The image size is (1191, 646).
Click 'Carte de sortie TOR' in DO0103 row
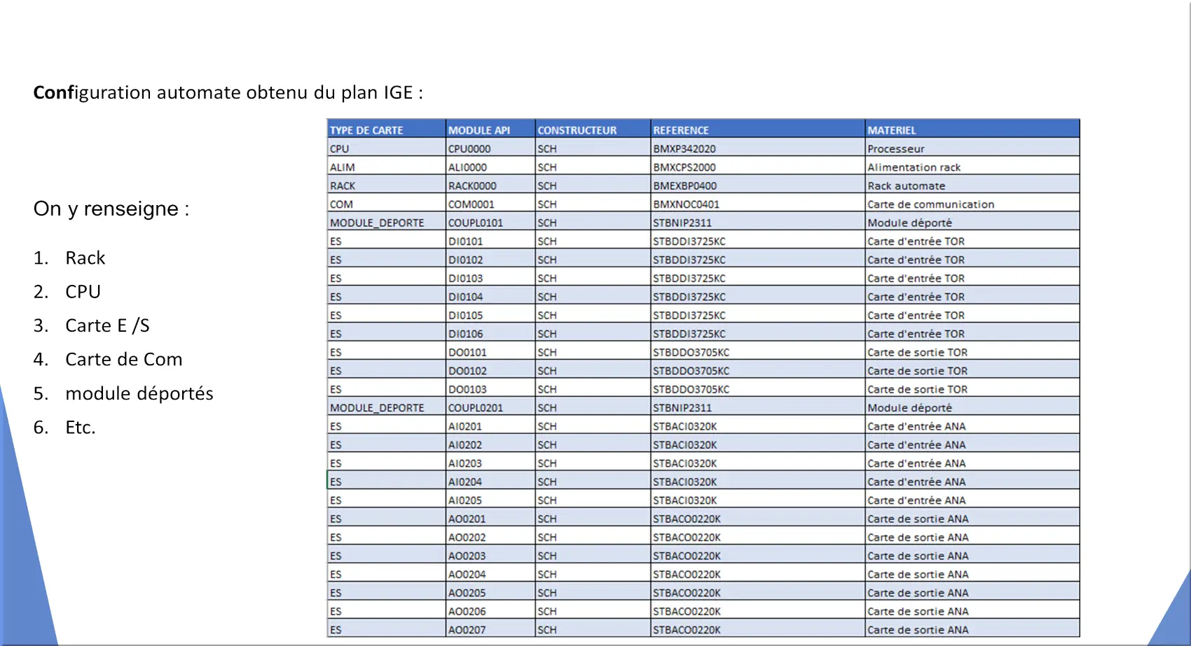click(x=972, y=389)
